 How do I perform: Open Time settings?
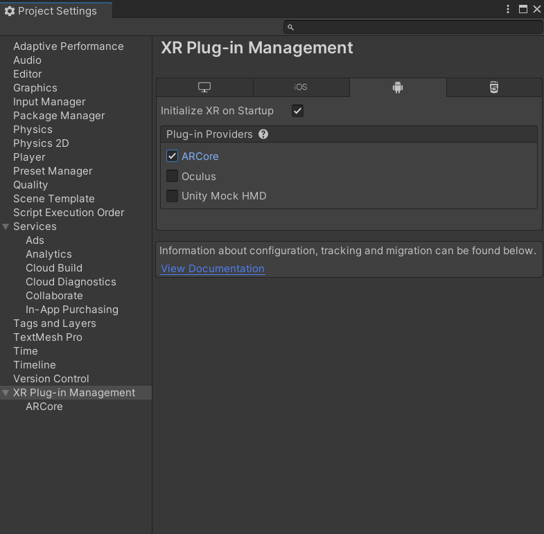[x=26, y=351]
